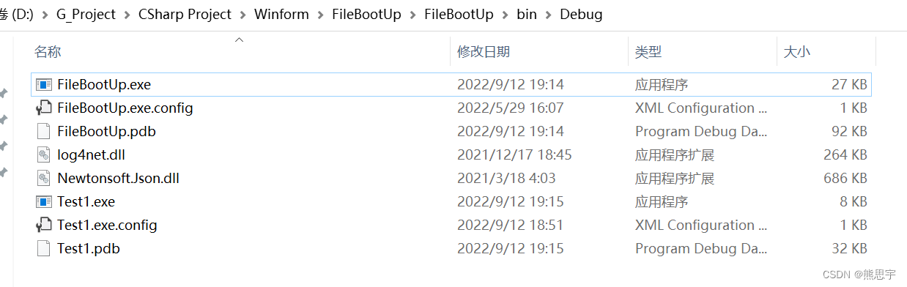907x287 pixels.
Task: Select the Newtonsoft.Json.dll file icon
Action: click(x=44, y=179)
